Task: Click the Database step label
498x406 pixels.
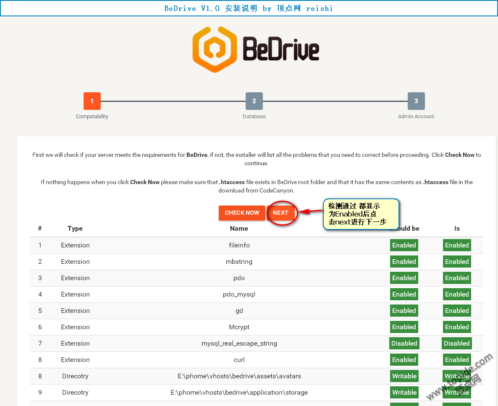Action: coord(254,117)
